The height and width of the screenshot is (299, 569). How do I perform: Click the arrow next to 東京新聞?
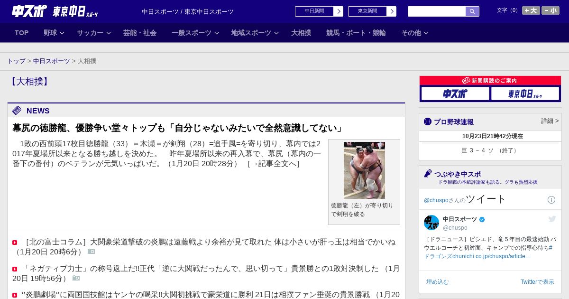391,11
